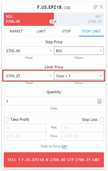This screenshot has width=108, height=171.
Task: Enable the Stop Loss checkbox
Action: [102, 119]
